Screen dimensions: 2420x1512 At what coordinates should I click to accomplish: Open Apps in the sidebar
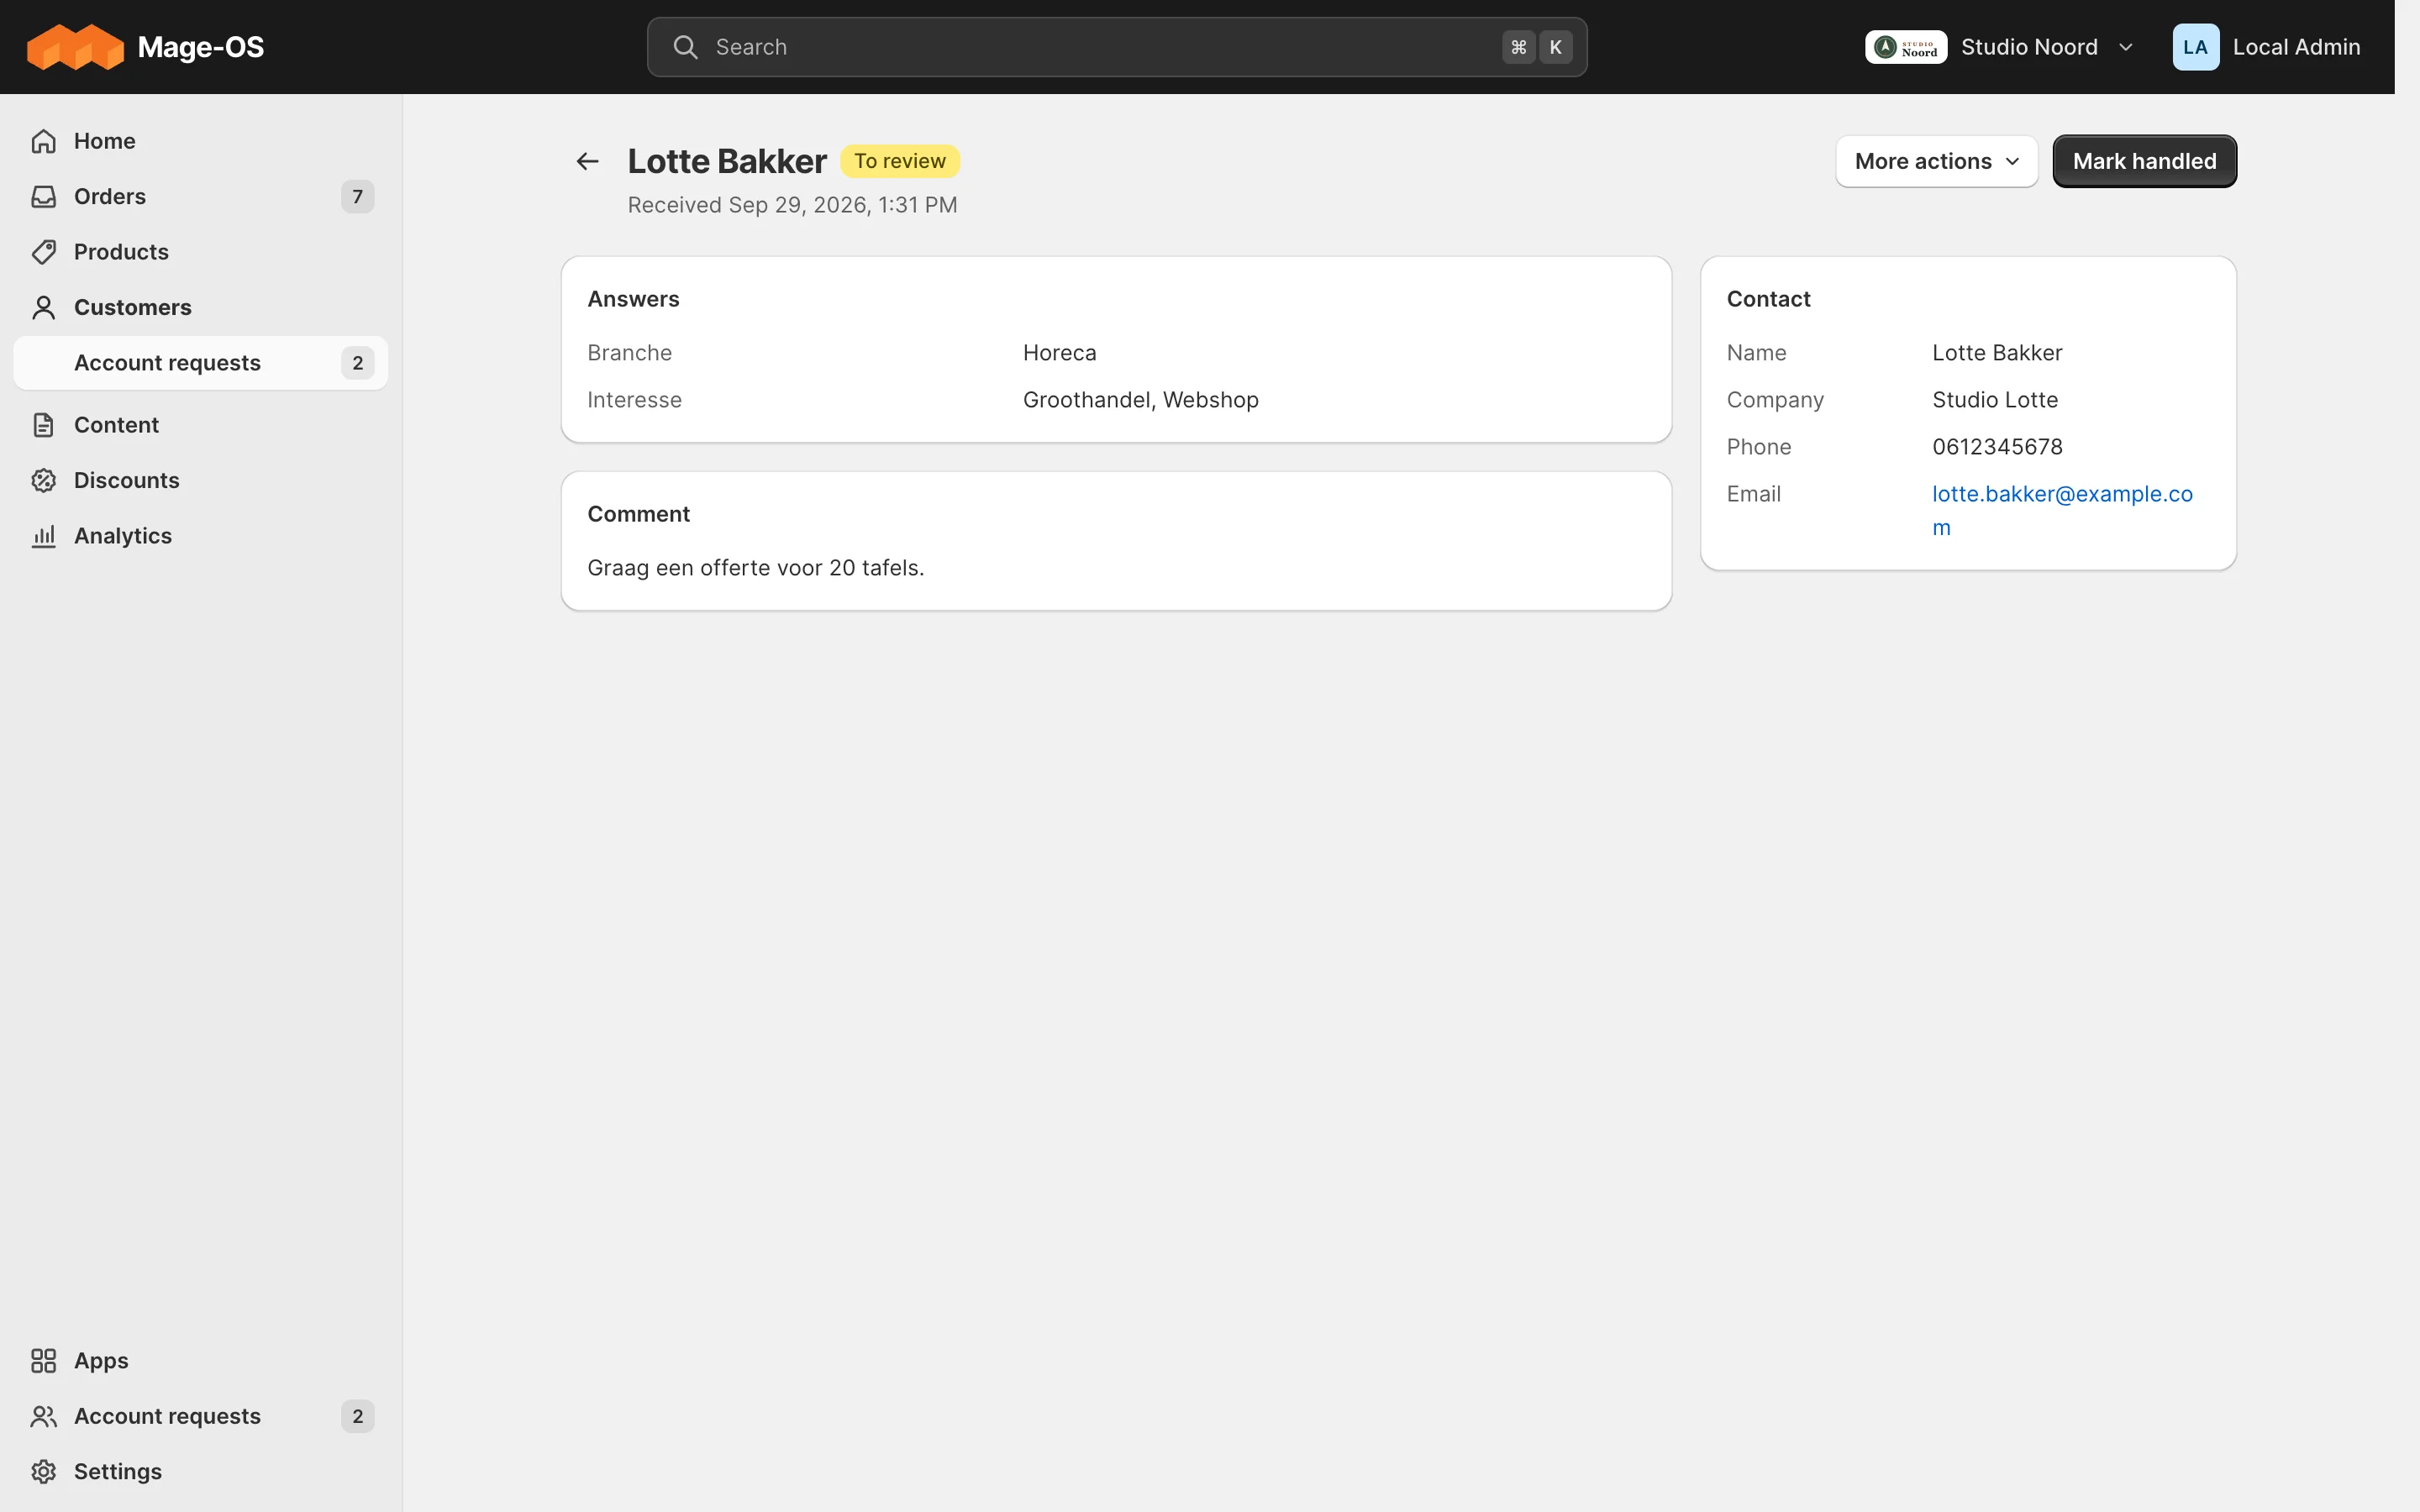(x=200, y=1360)
